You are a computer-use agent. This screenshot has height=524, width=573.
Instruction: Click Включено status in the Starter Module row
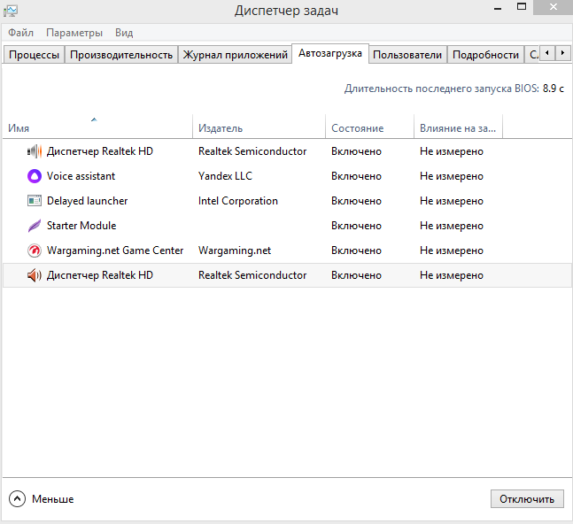coord(356,226)
